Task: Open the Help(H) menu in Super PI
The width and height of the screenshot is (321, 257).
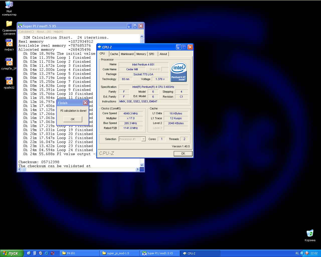Action: [x=58, y=32]
